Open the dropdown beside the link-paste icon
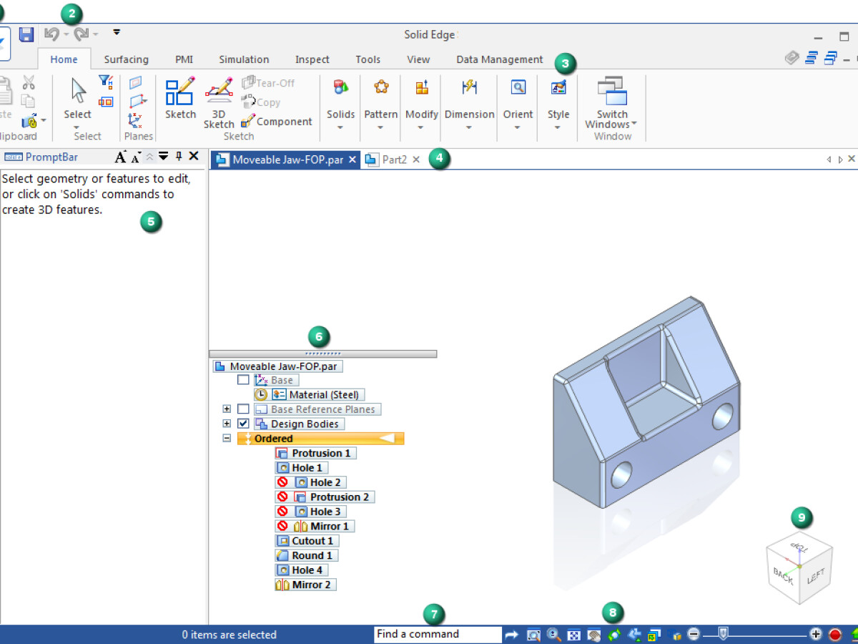 point(44,120)
